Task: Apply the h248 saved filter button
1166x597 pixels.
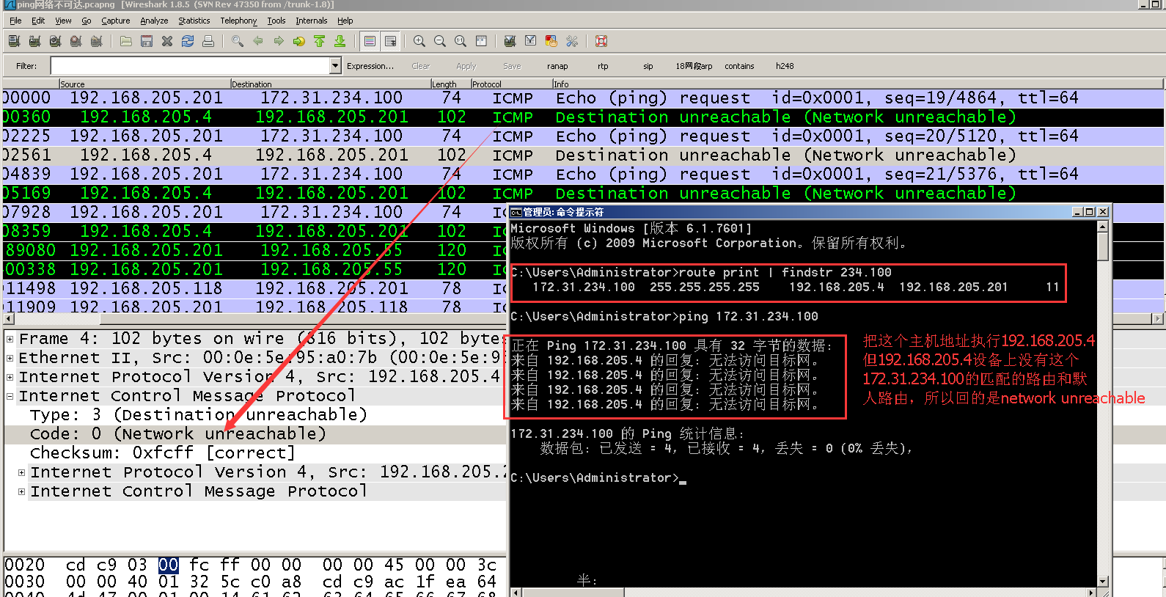Action: coord(785,66)
